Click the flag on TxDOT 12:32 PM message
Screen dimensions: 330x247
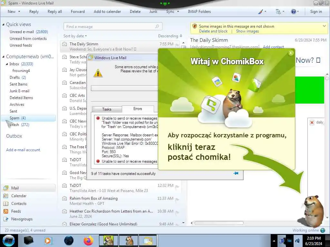(x=177, y=187)
